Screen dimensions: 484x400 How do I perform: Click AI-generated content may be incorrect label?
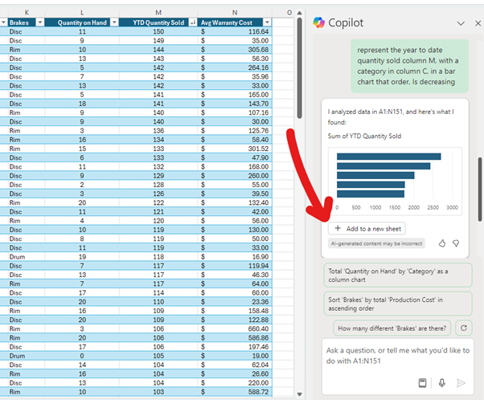tap(376, 243)
